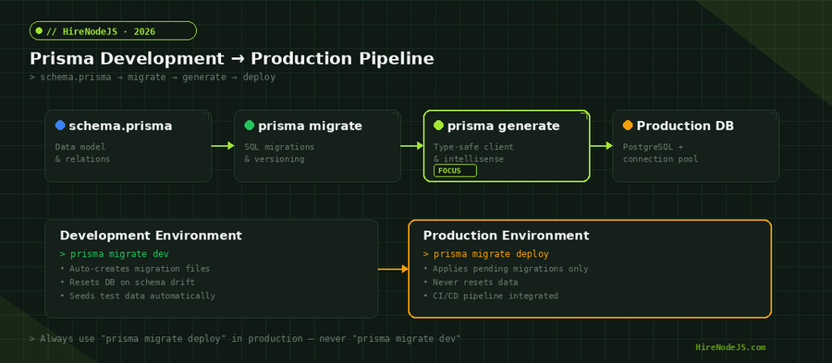Select the schema.prisma card title
The image size is (832, 363).
(x=120, y=127)
